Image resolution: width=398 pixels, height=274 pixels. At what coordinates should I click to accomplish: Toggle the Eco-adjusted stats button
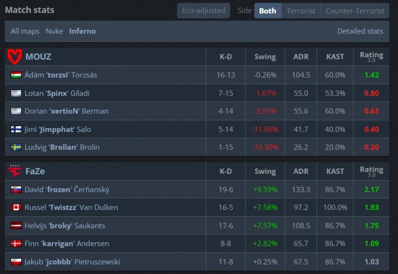(x=203, y=11)
